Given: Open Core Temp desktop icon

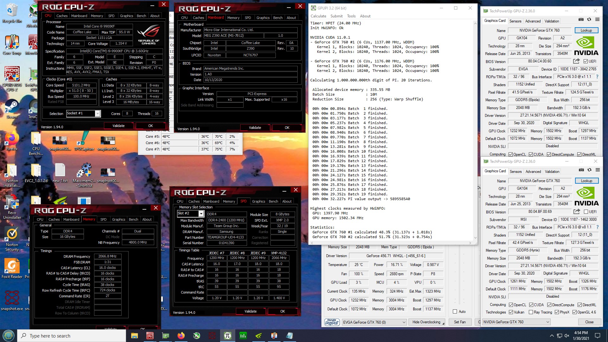Looking at the screenshot, I should 12,45.
